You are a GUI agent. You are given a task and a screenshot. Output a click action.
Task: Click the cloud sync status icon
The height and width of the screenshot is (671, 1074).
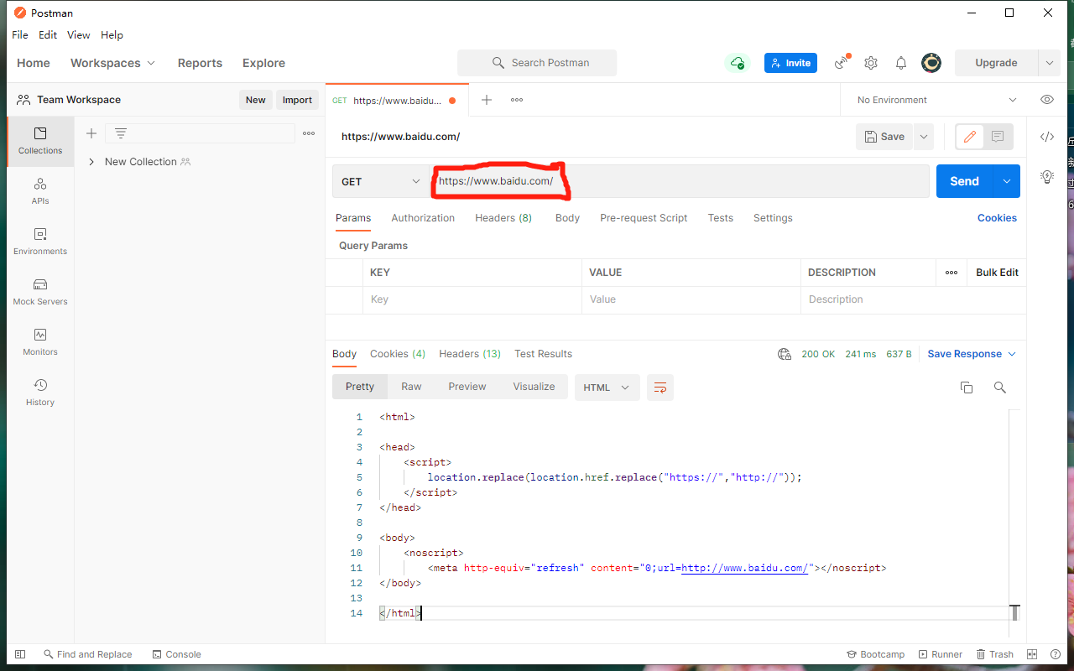tap(737, 63)
